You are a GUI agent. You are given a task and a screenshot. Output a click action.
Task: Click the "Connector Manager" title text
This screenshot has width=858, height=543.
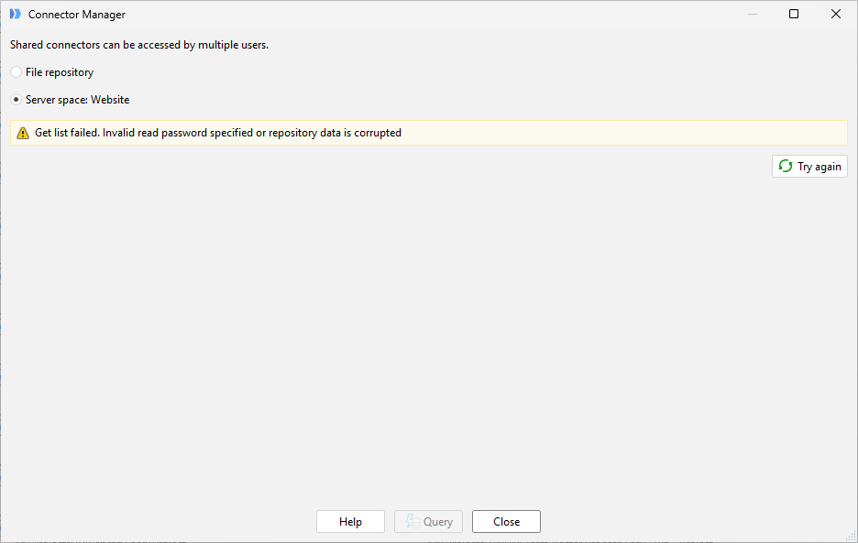pos(77,15)
